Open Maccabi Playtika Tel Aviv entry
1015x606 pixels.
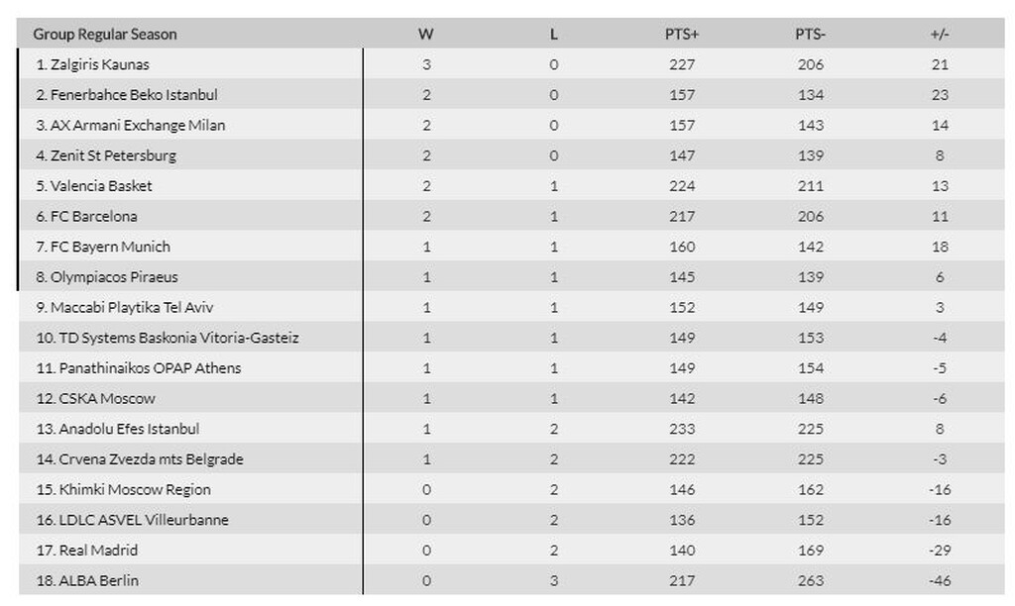pos(124,307)
